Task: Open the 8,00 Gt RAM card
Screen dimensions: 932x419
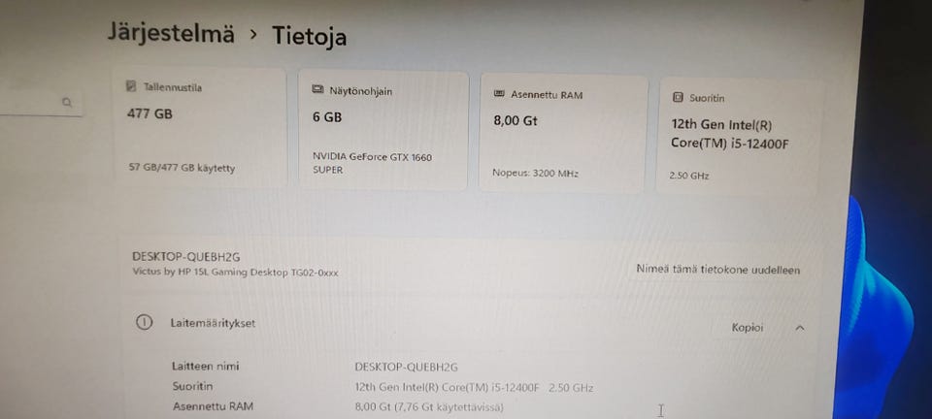Action: (x=563, y=134)
